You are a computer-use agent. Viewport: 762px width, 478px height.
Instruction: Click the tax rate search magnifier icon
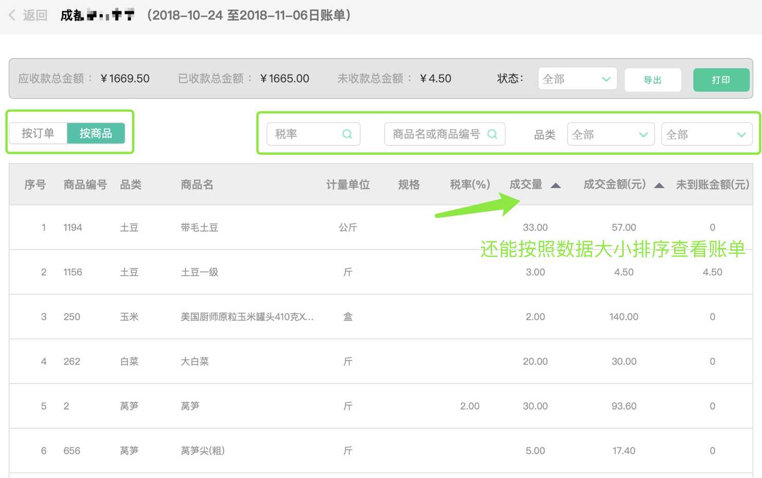coord(347,134)
